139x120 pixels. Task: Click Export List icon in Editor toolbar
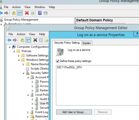pos(46,40)
